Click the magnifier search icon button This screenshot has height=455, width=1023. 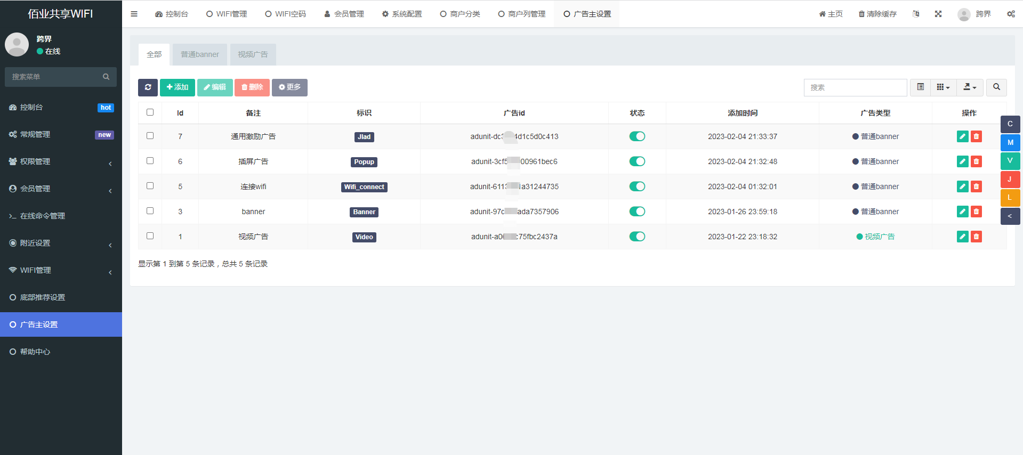point(996,87)
